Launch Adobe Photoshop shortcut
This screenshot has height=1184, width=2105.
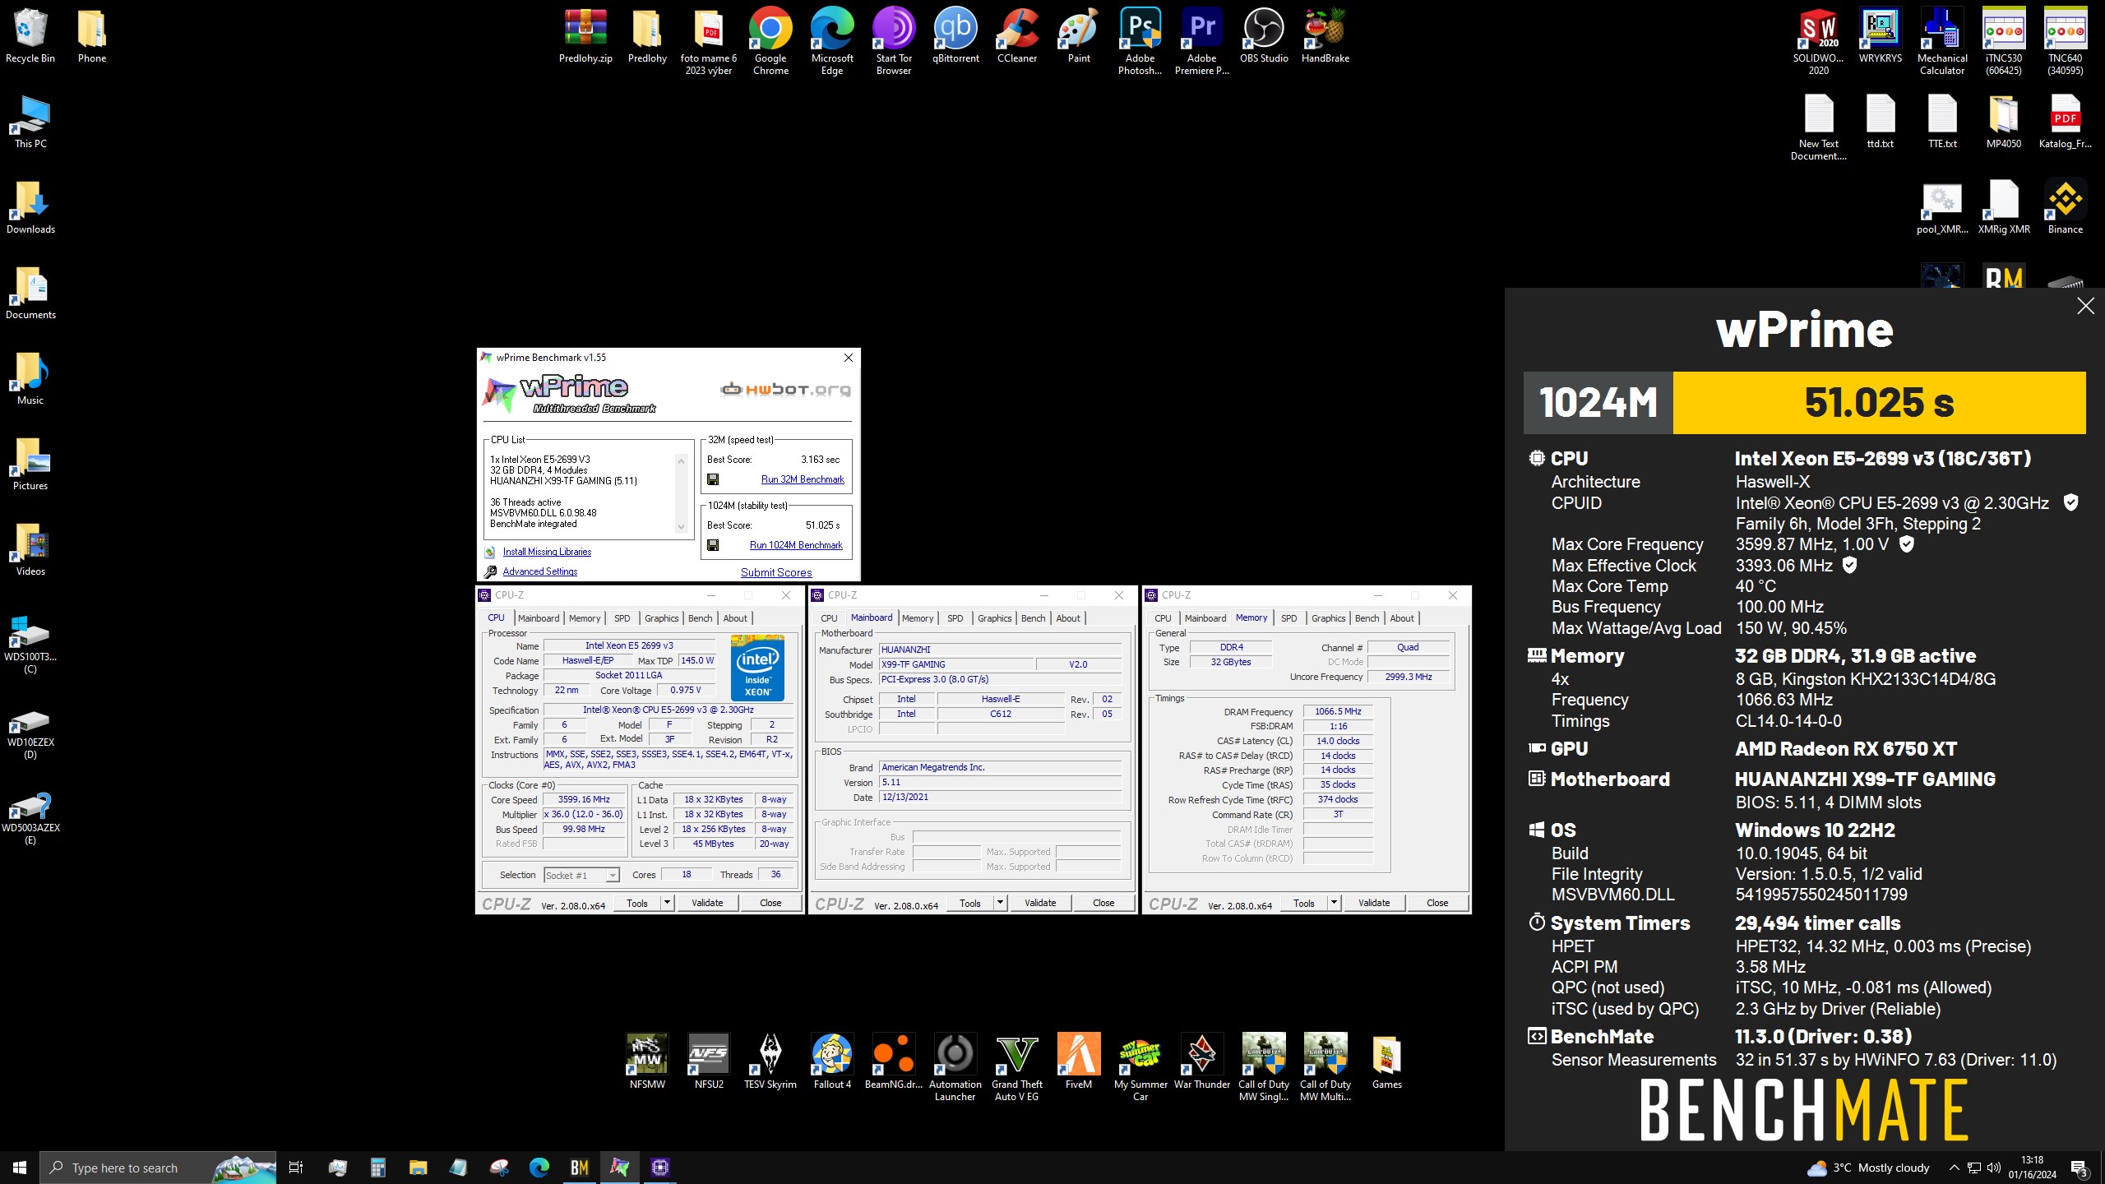1140,41
